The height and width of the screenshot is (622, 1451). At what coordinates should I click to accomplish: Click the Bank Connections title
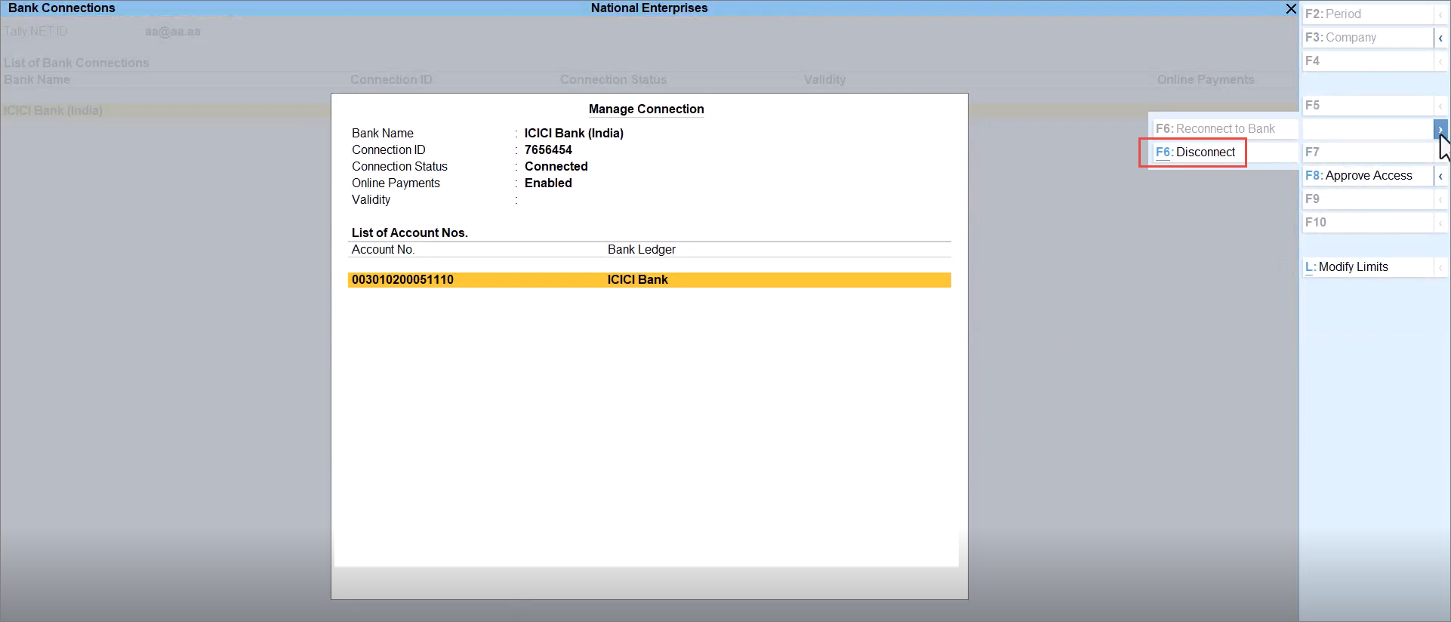pos(61,8)
